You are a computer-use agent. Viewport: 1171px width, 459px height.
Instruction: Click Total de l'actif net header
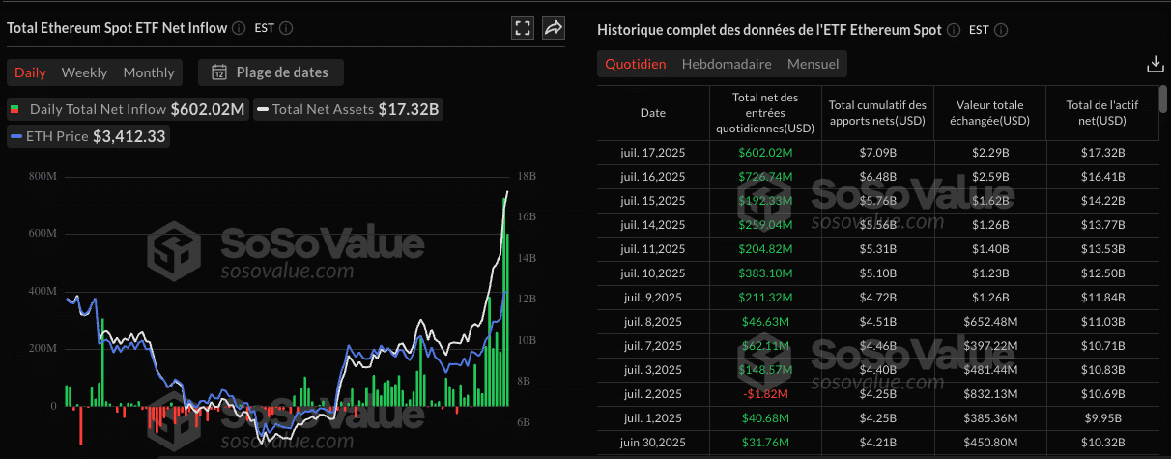[x=1101, y=113]
